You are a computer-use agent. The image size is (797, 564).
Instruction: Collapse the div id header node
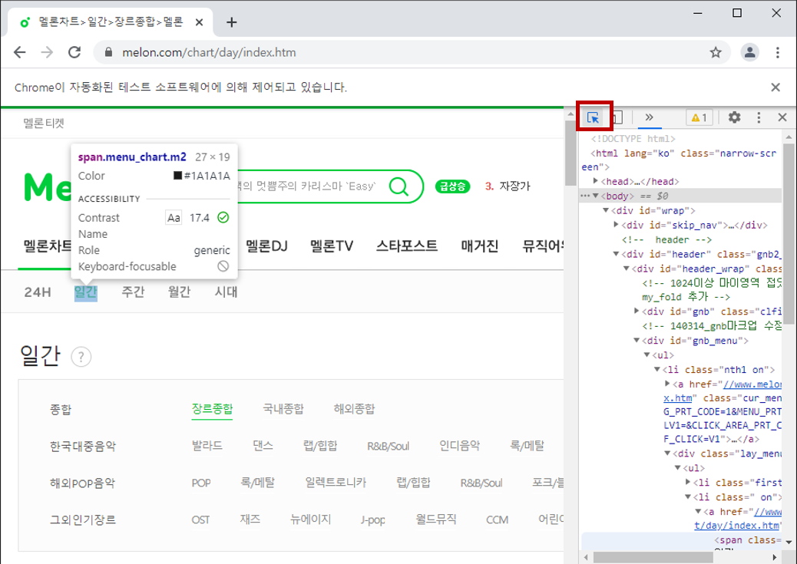(x=616, y=254)
